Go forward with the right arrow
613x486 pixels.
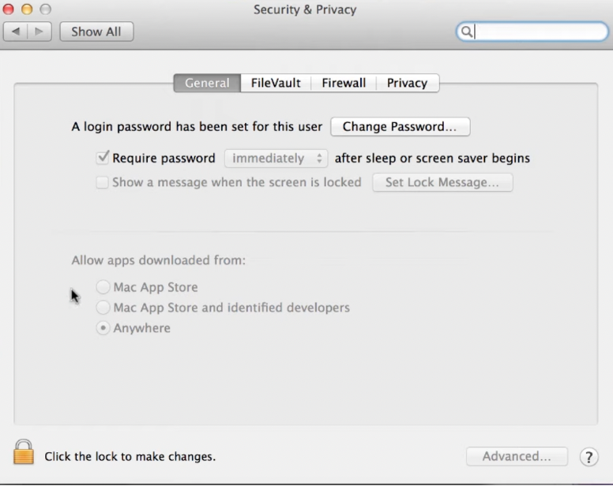tap(39, 32)
